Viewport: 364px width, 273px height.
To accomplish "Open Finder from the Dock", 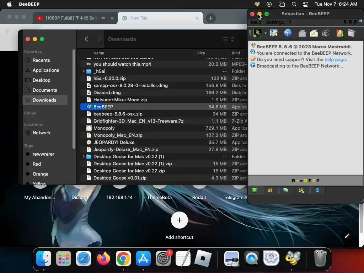I will pos(44,258).
